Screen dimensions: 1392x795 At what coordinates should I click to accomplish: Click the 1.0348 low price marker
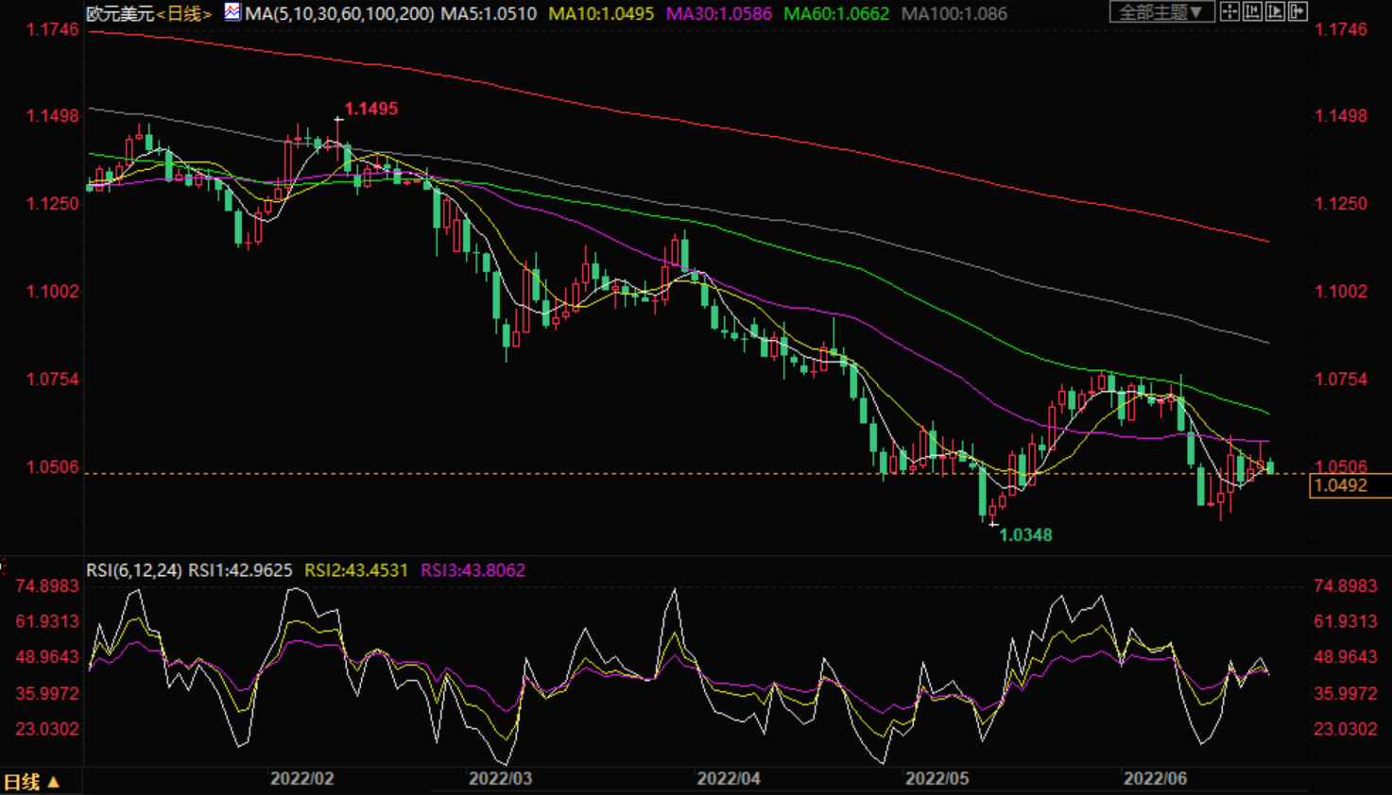(x=1025, y=534)
